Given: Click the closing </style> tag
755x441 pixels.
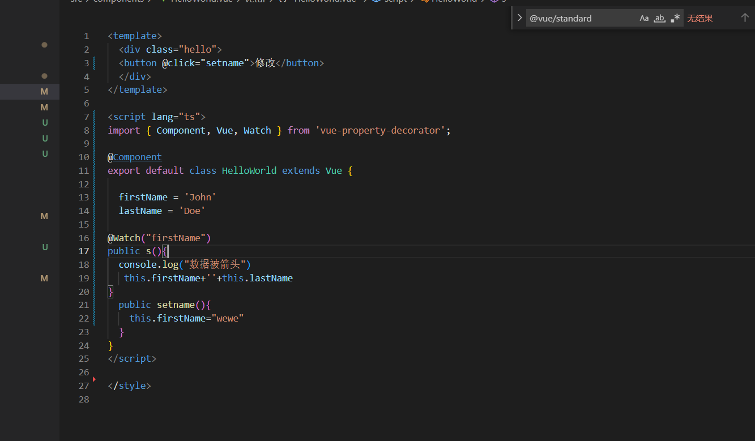Looking at the screenshot, I should coord(130,386).
